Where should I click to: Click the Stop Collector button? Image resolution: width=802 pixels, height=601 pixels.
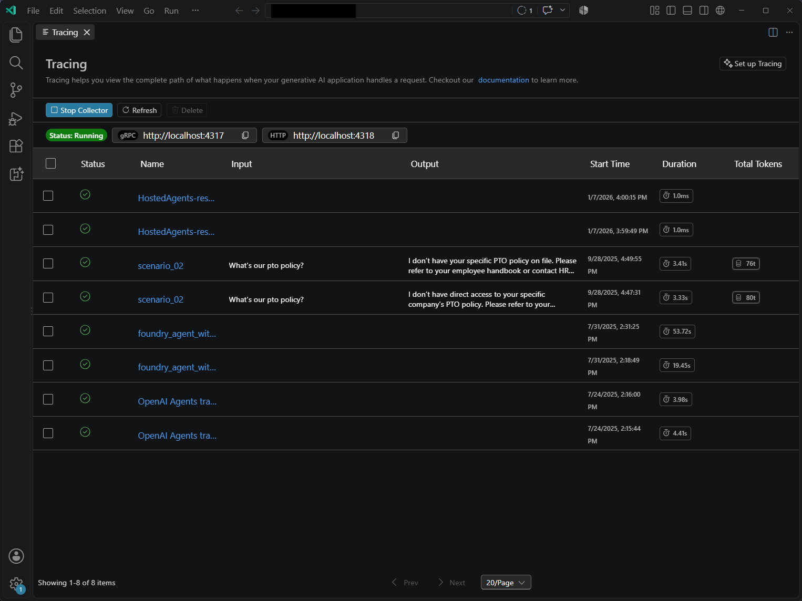[x=79, y=110]
